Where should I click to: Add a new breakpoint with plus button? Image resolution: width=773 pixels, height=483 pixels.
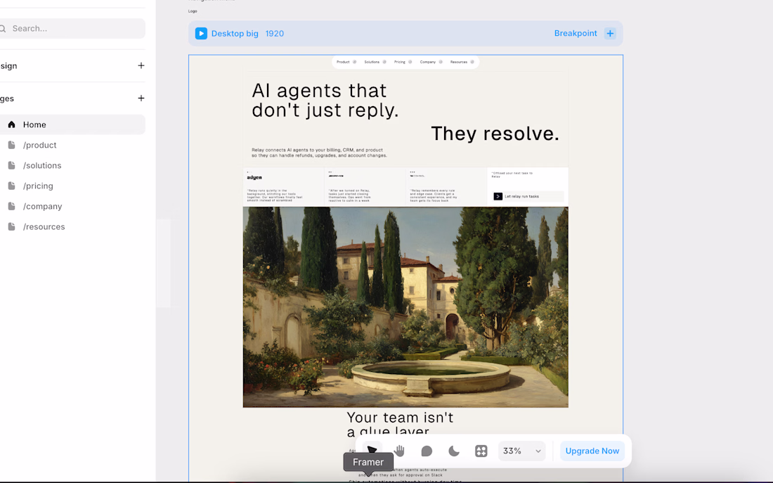click(610, 34)
